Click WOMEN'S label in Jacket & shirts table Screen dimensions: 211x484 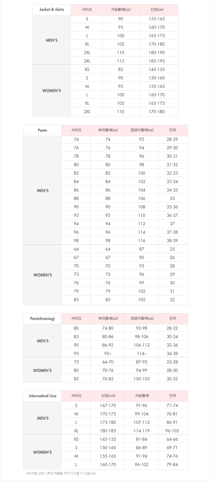(x=52, y=91)
